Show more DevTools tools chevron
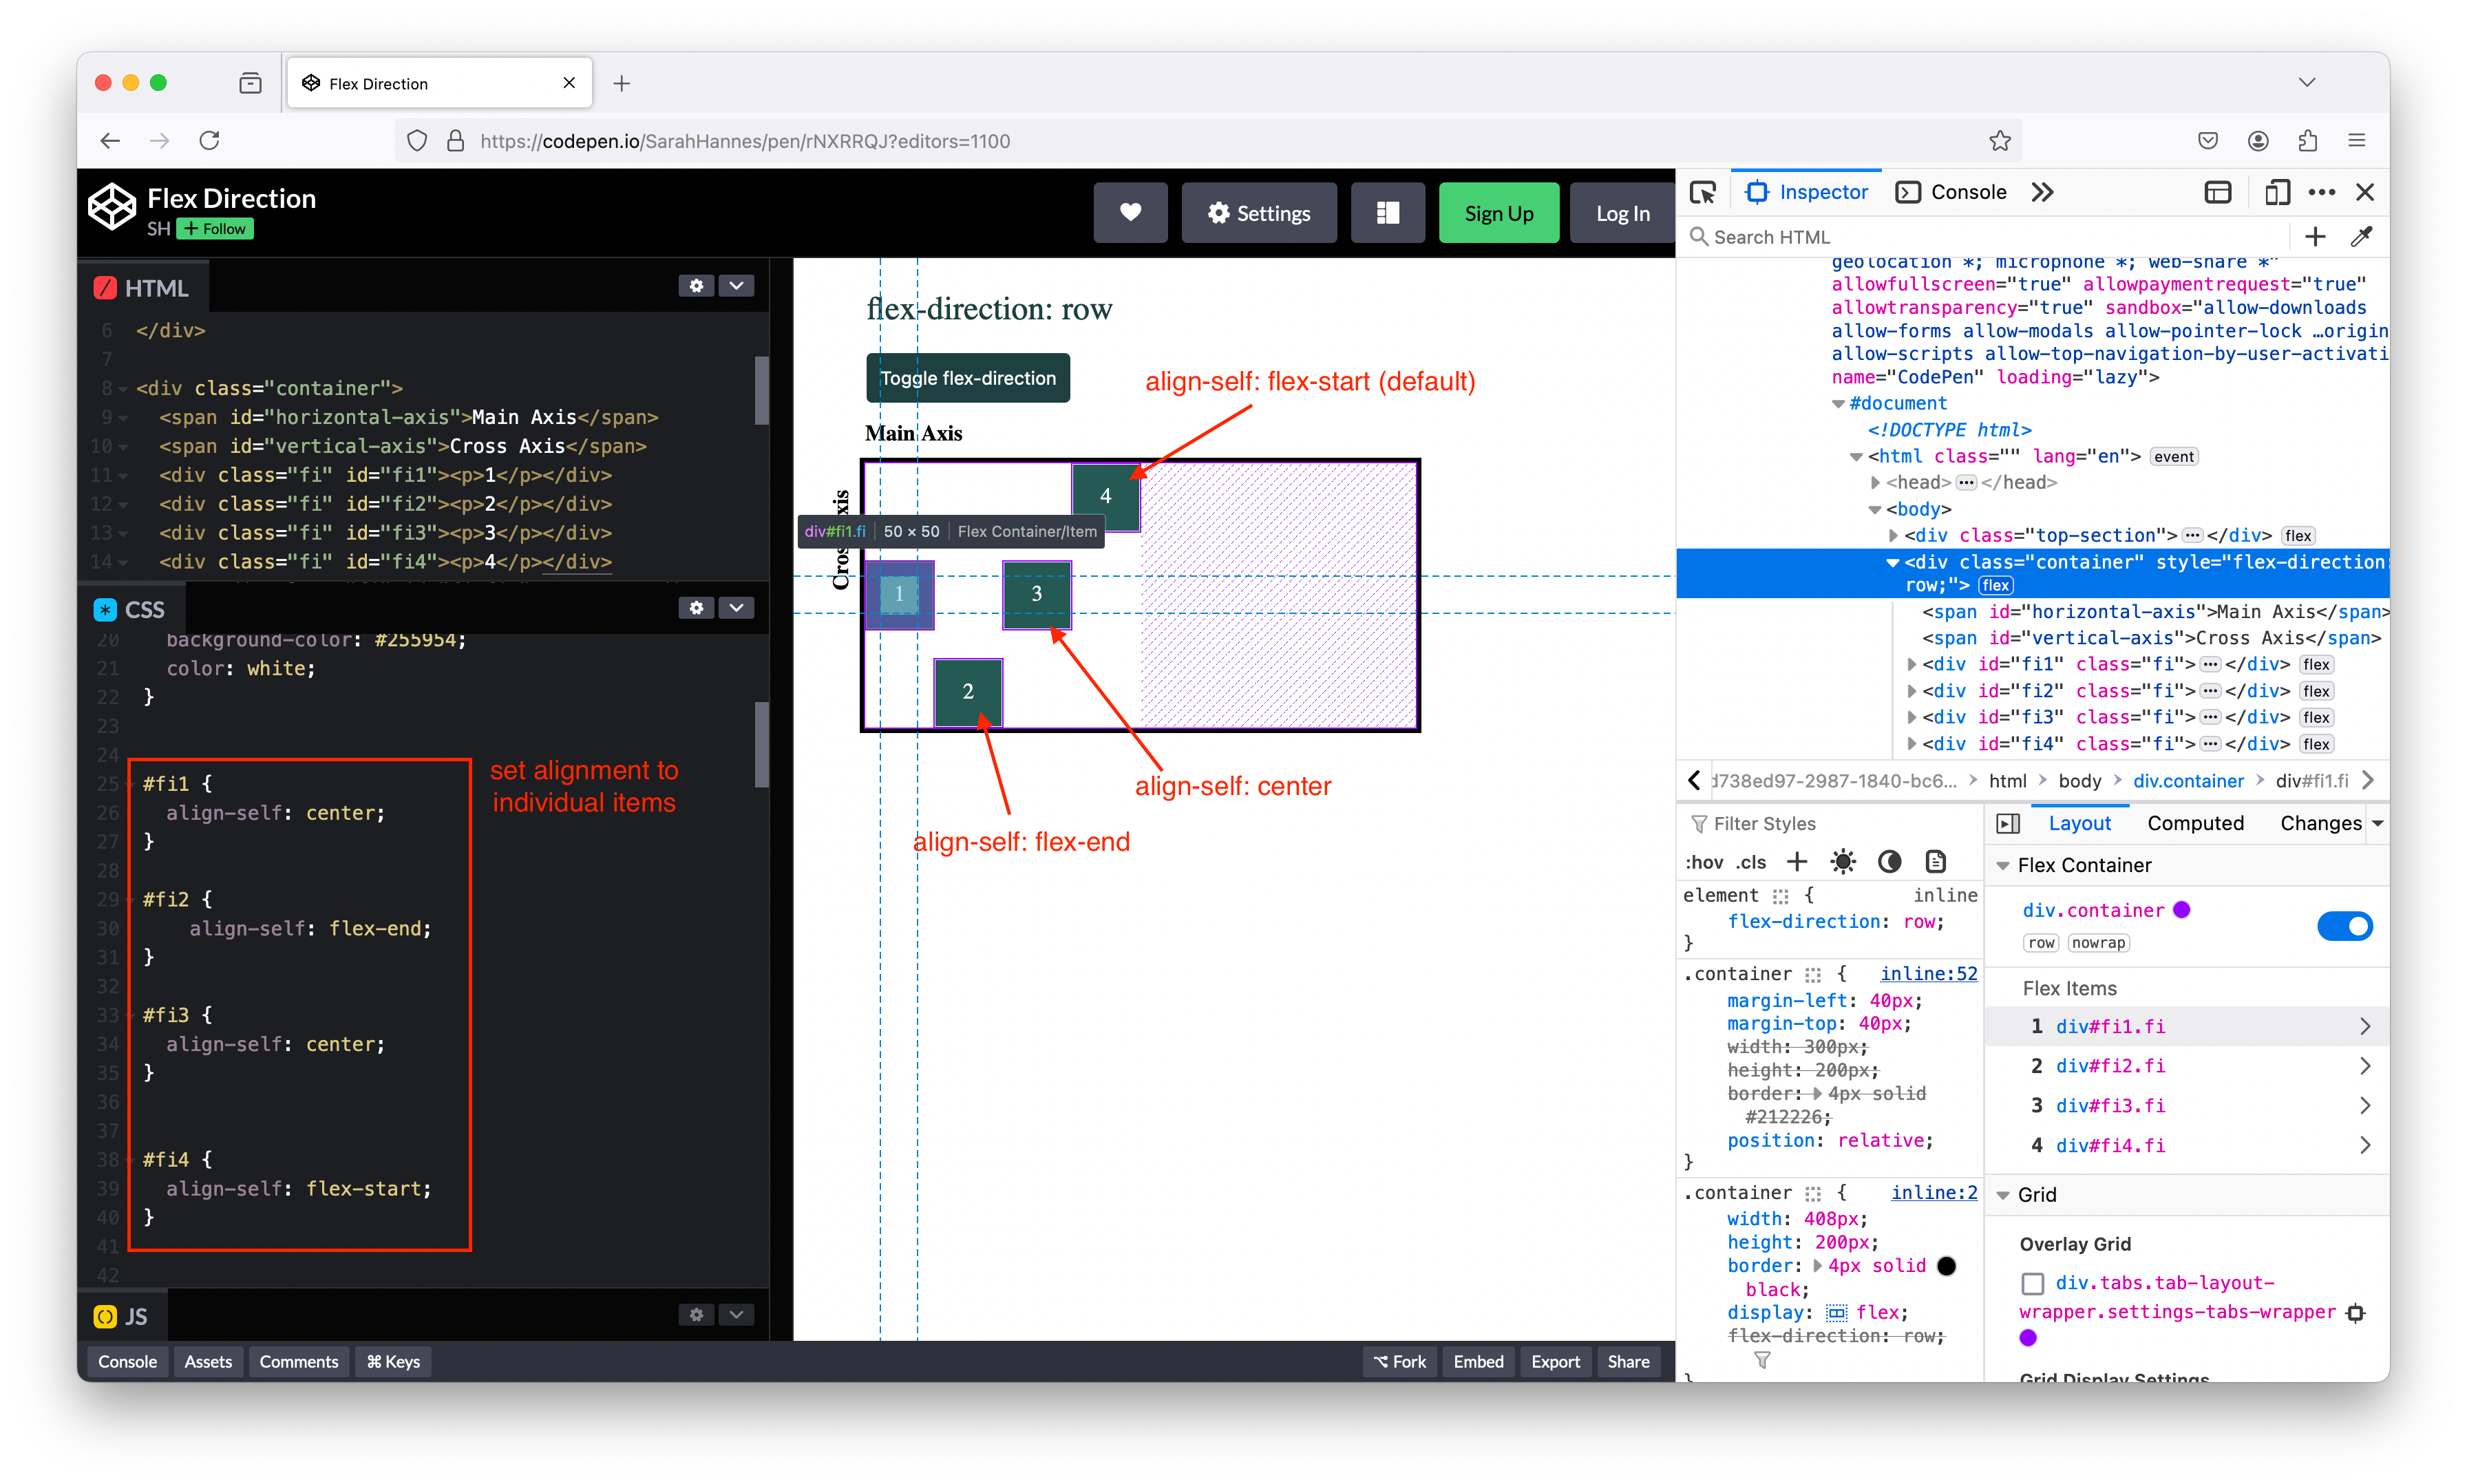2467x1484 pixels. (2042, 192)
